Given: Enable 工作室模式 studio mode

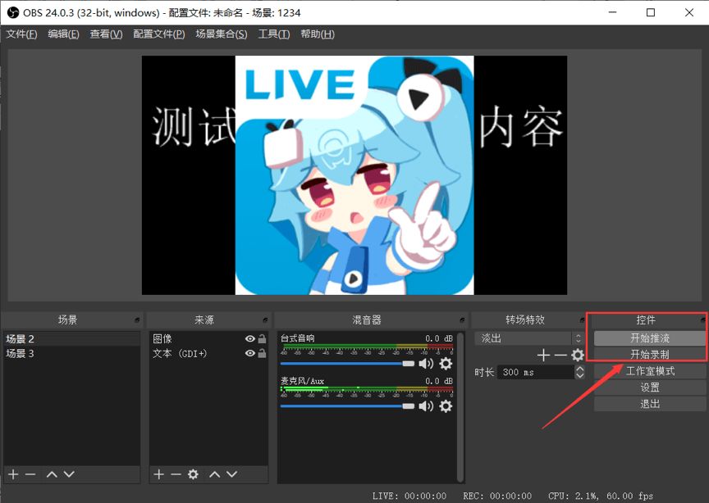Looking at the screenshot, I should [x=650, y=371].
